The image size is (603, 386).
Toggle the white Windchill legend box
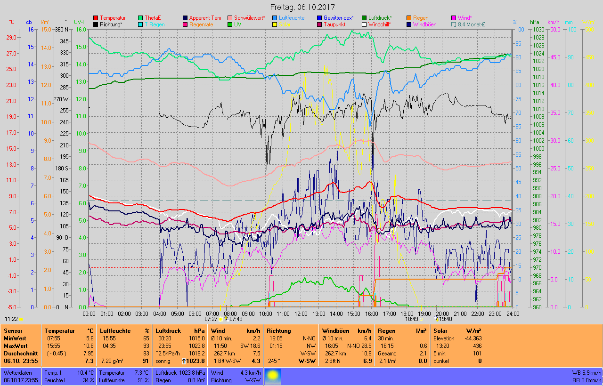[364, 24]
